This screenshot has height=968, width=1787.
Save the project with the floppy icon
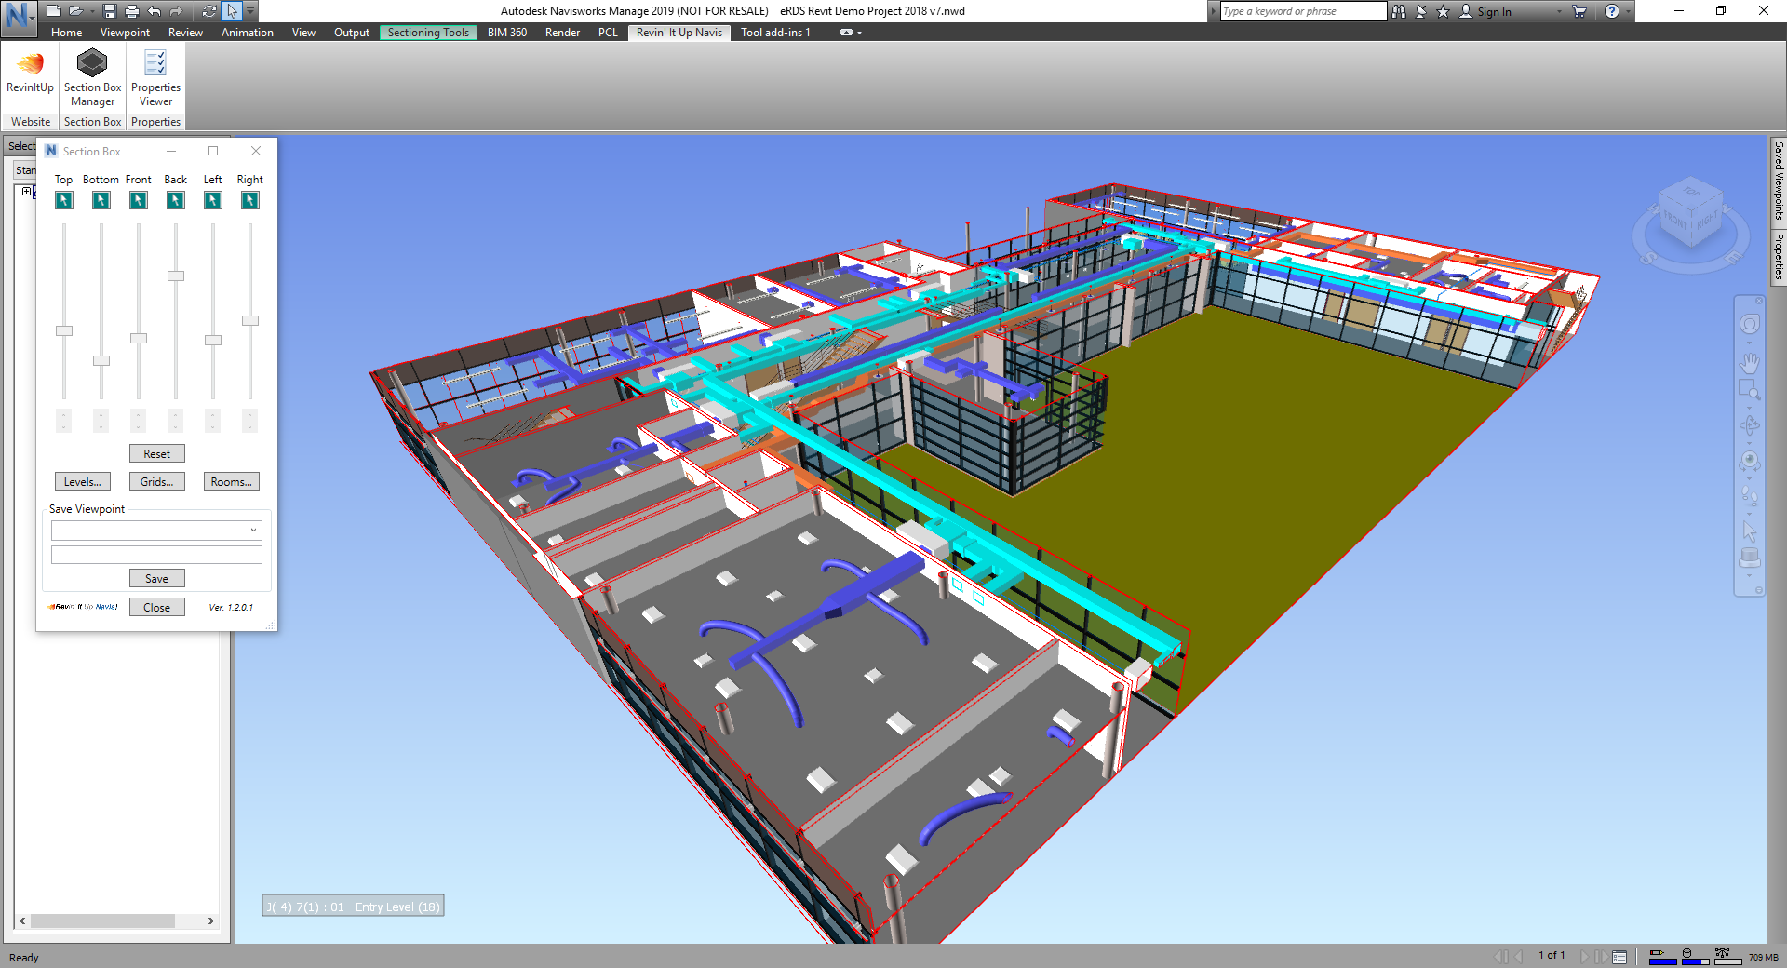point(110,11)
